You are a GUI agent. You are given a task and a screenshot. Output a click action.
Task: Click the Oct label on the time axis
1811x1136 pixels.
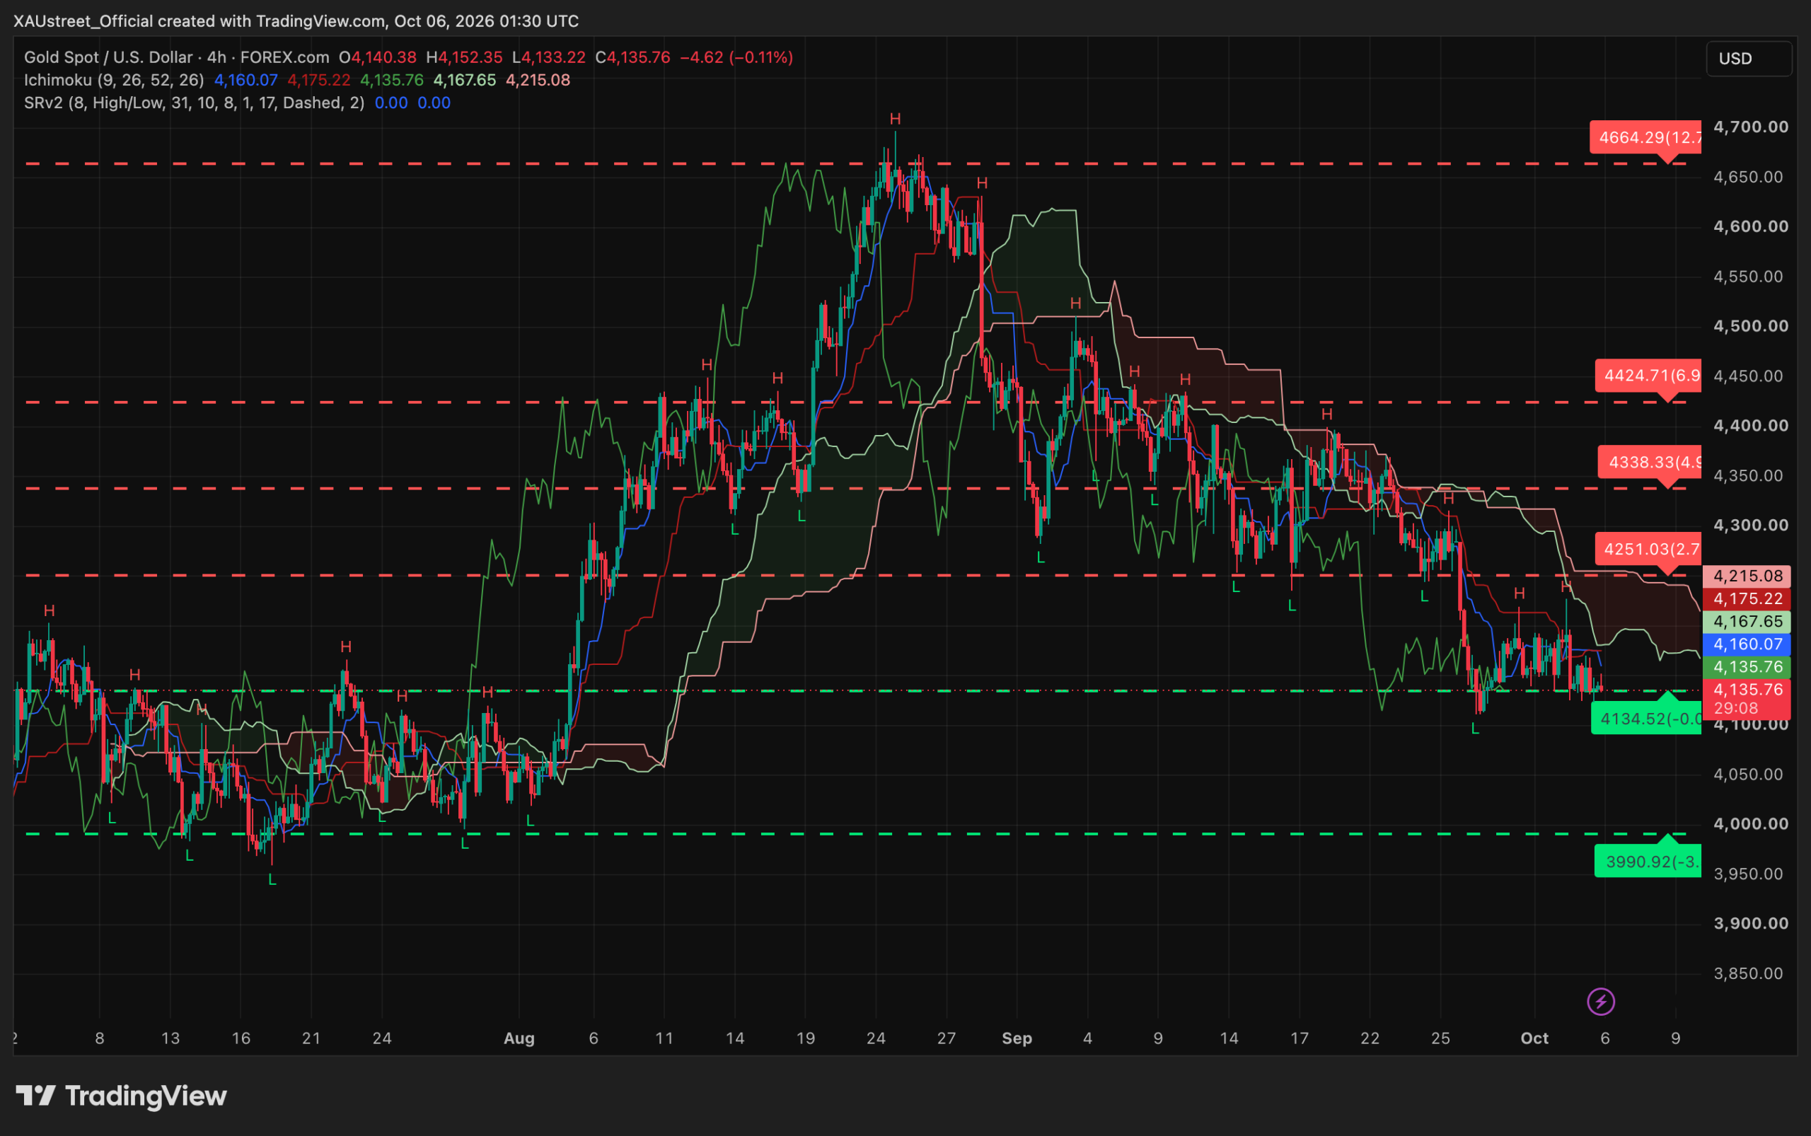point(1534,1038)
